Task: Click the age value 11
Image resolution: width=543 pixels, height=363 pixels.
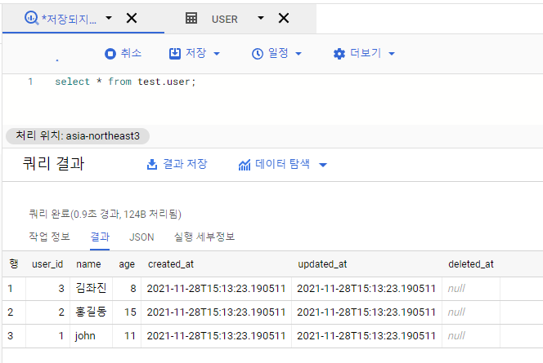Action: pos(130,336)
